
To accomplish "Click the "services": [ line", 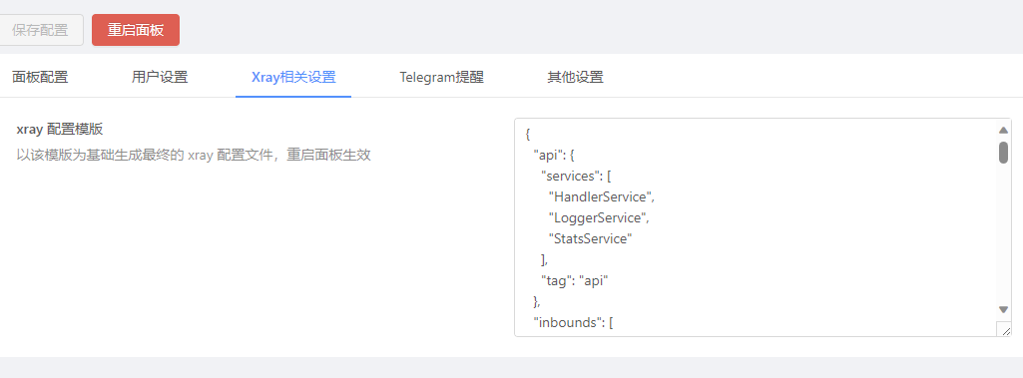I will point(576,176).
